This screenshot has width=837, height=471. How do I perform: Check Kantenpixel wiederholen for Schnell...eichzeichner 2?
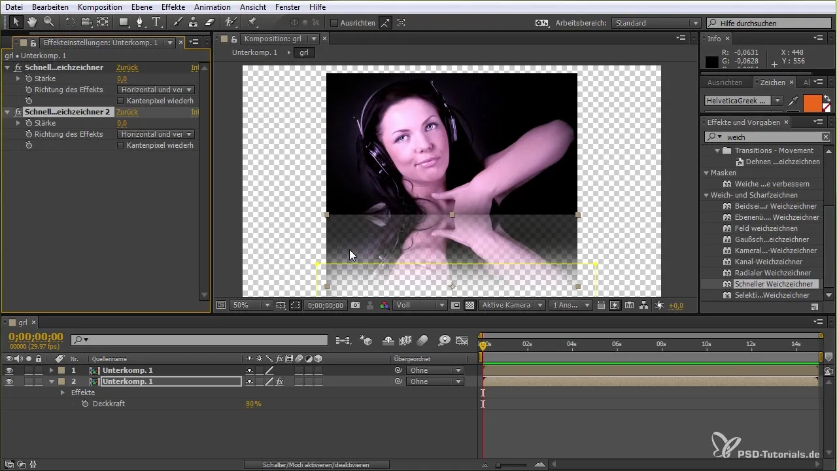coord(120,145)
